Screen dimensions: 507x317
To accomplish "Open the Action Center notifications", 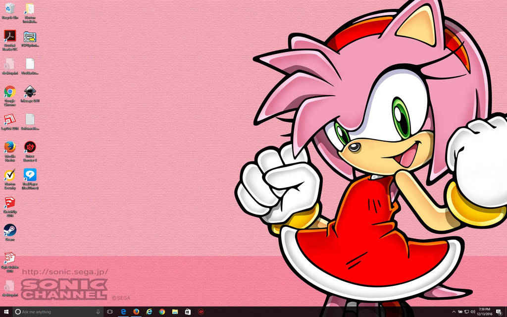I will tap(499, 312).
